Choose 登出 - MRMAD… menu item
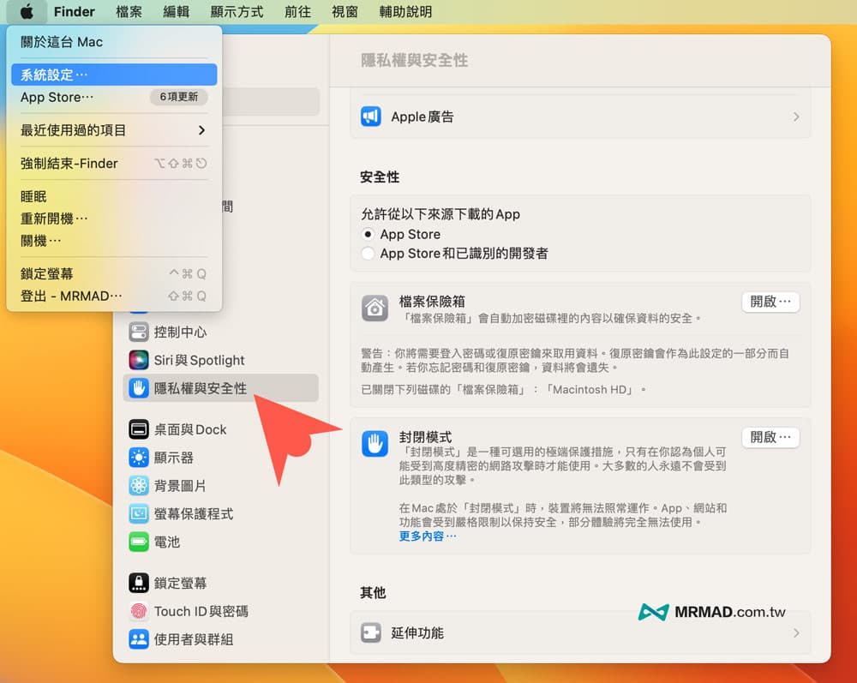This screenshot has height=683, width=857. 114,296
